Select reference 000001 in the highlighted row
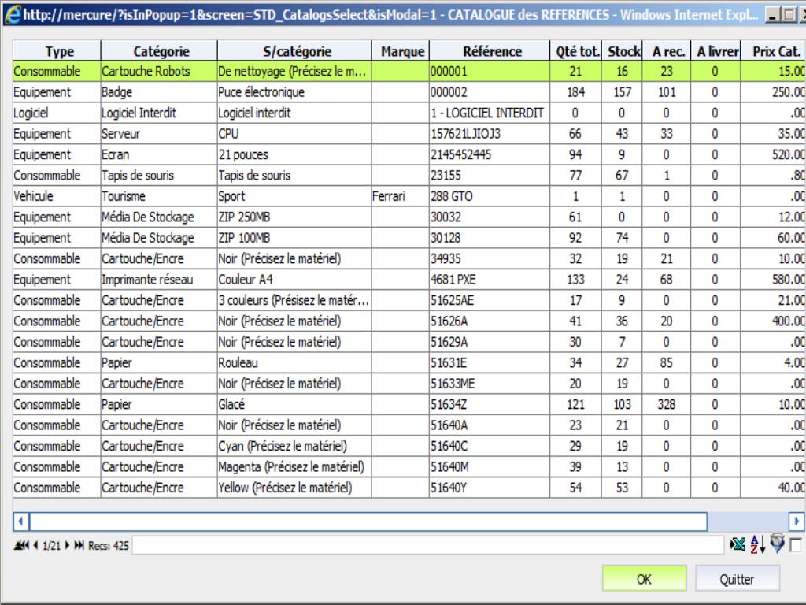Viewport: 806px width, 605px height. coord(490,72)
